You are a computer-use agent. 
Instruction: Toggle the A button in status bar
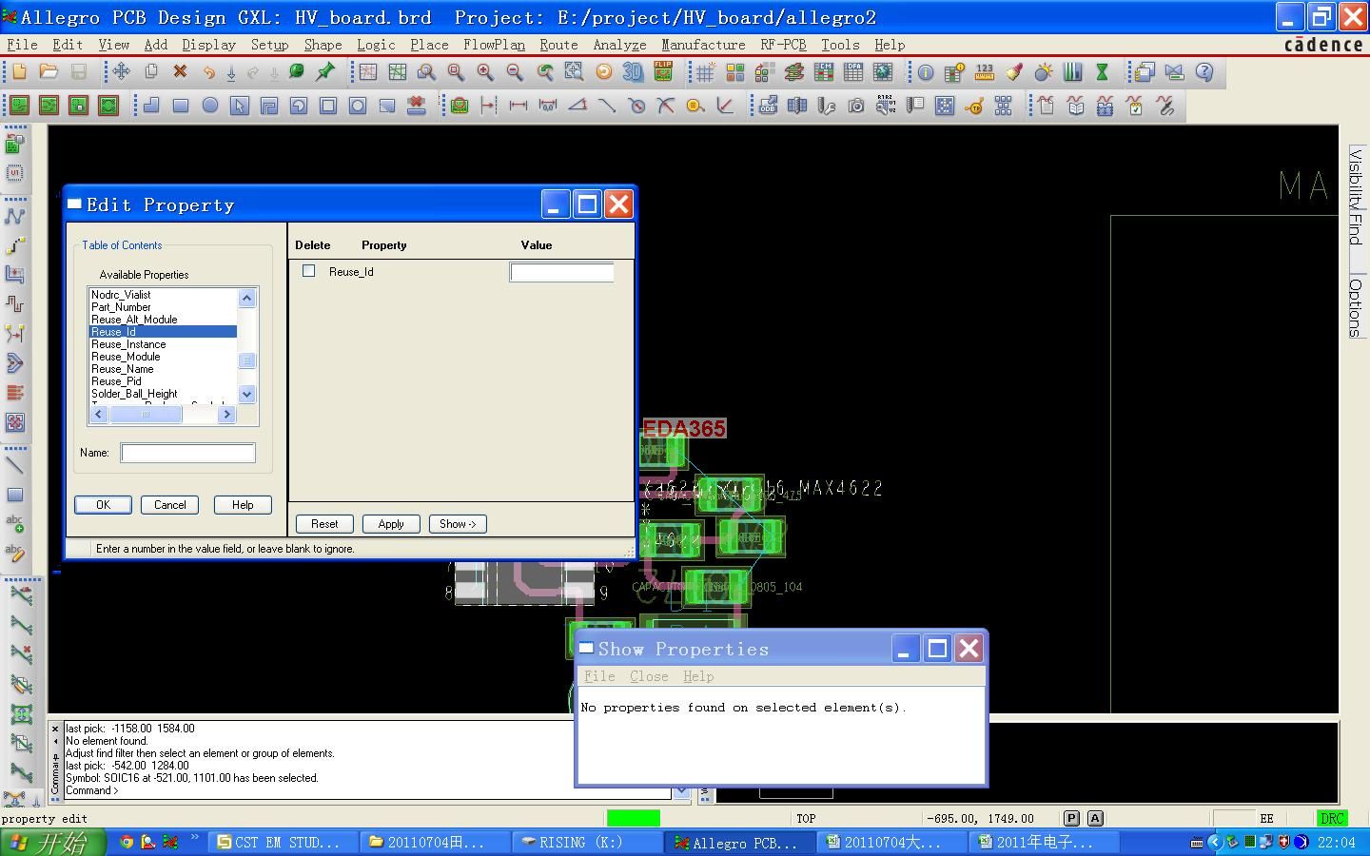[1095, 818]
